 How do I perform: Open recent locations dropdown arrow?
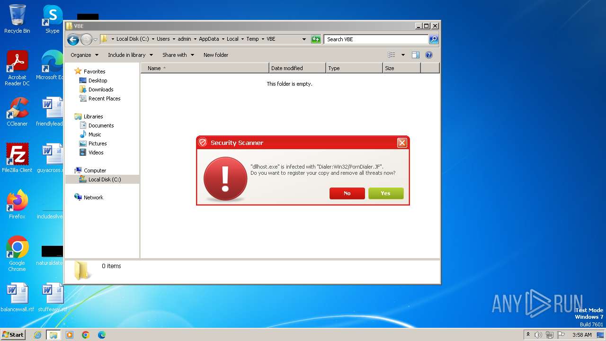point(95,39)
